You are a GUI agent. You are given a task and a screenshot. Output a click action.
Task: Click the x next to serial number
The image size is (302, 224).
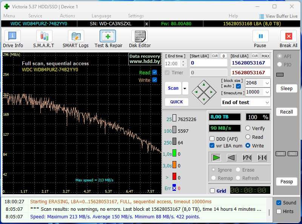pyautogui.click(x=146, y=24)
